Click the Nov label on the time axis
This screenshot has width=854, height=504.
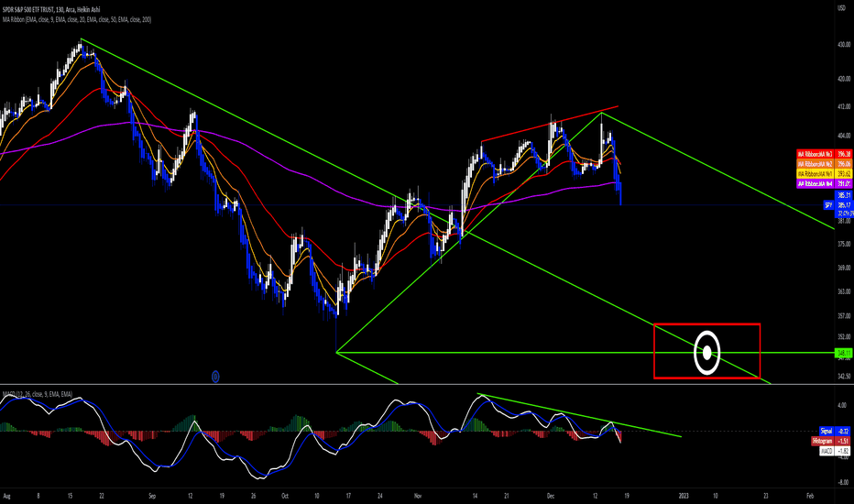click(418, 497)
